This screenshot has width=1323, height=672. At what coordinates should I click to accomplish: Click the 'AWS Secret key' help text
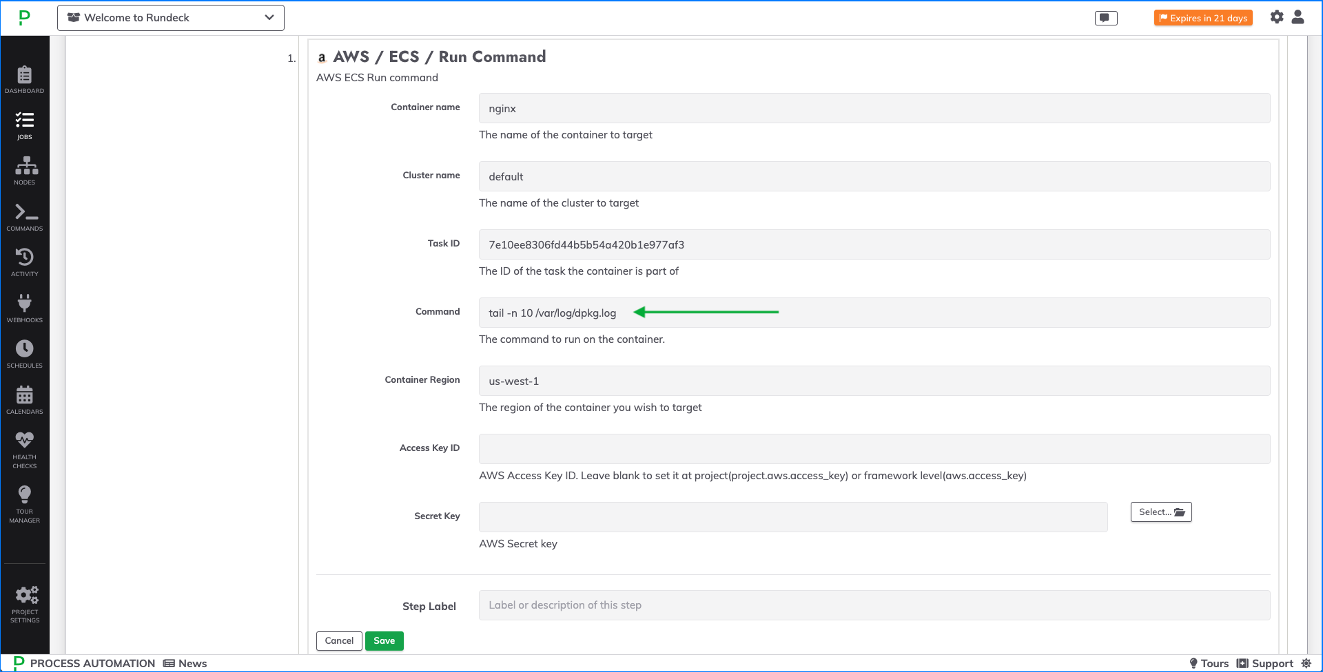[518, 544]
